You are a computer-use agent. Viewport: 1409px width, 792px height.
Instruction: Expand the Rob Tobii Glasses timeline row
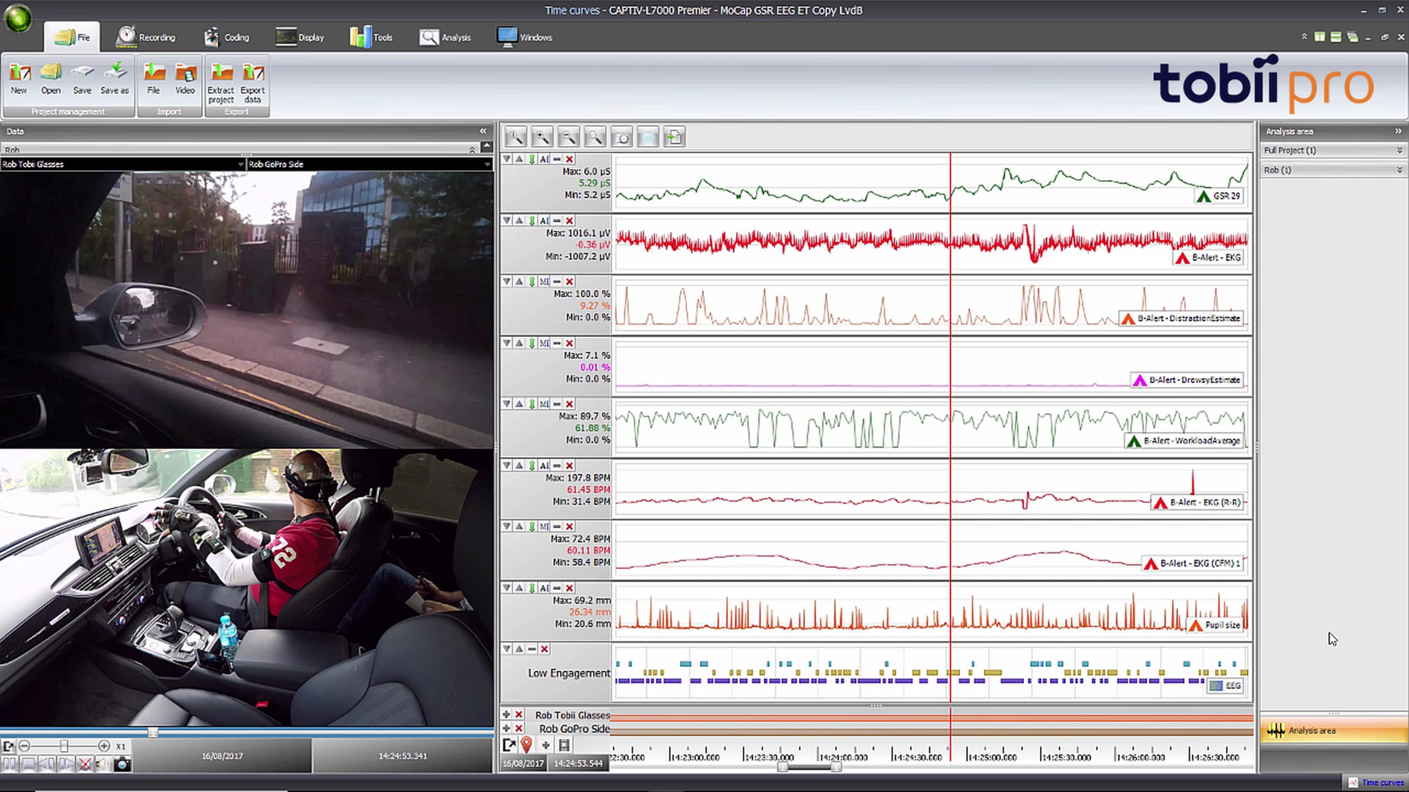[x=506, y=715]
